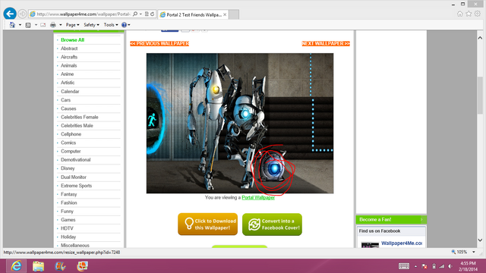Open the Abstract category
This screenshot has height=273, width=486.
click(69, 49)
